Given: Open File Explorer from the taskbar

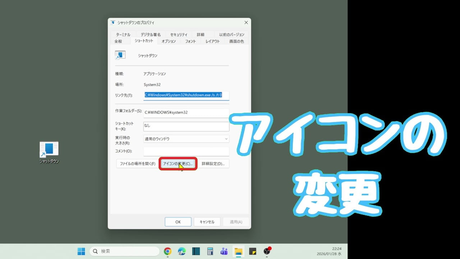Looking at the screenshot, I should point(238,251).
